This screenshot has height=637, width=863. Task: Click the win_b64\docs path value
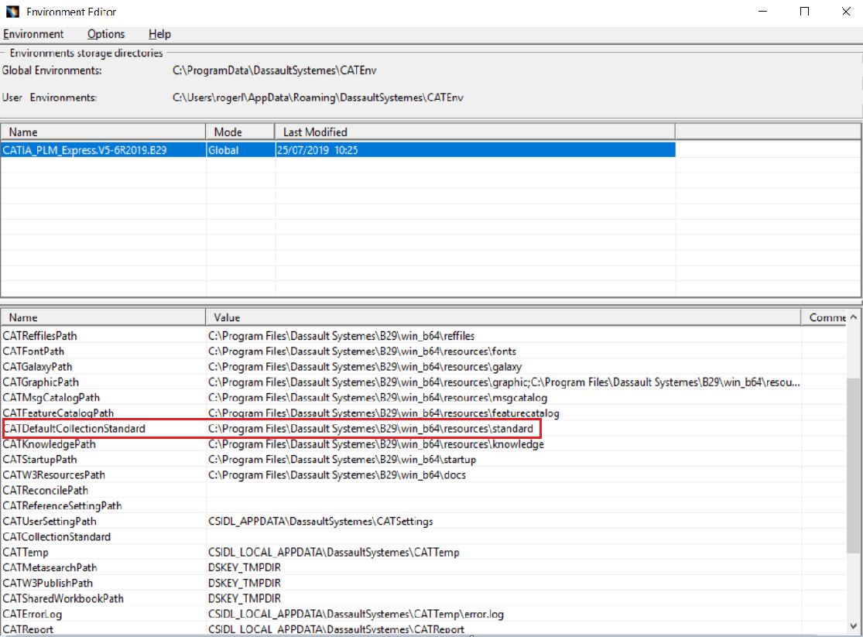coord(337,474)
